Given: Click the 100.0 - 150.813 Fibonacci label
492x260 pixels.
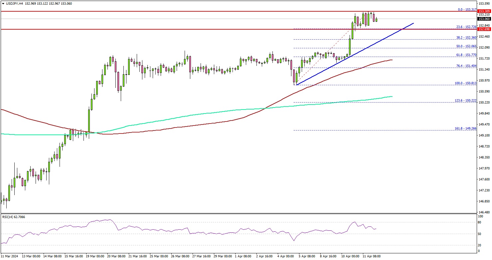Looking at the screenshot, I should click(466, 83).
